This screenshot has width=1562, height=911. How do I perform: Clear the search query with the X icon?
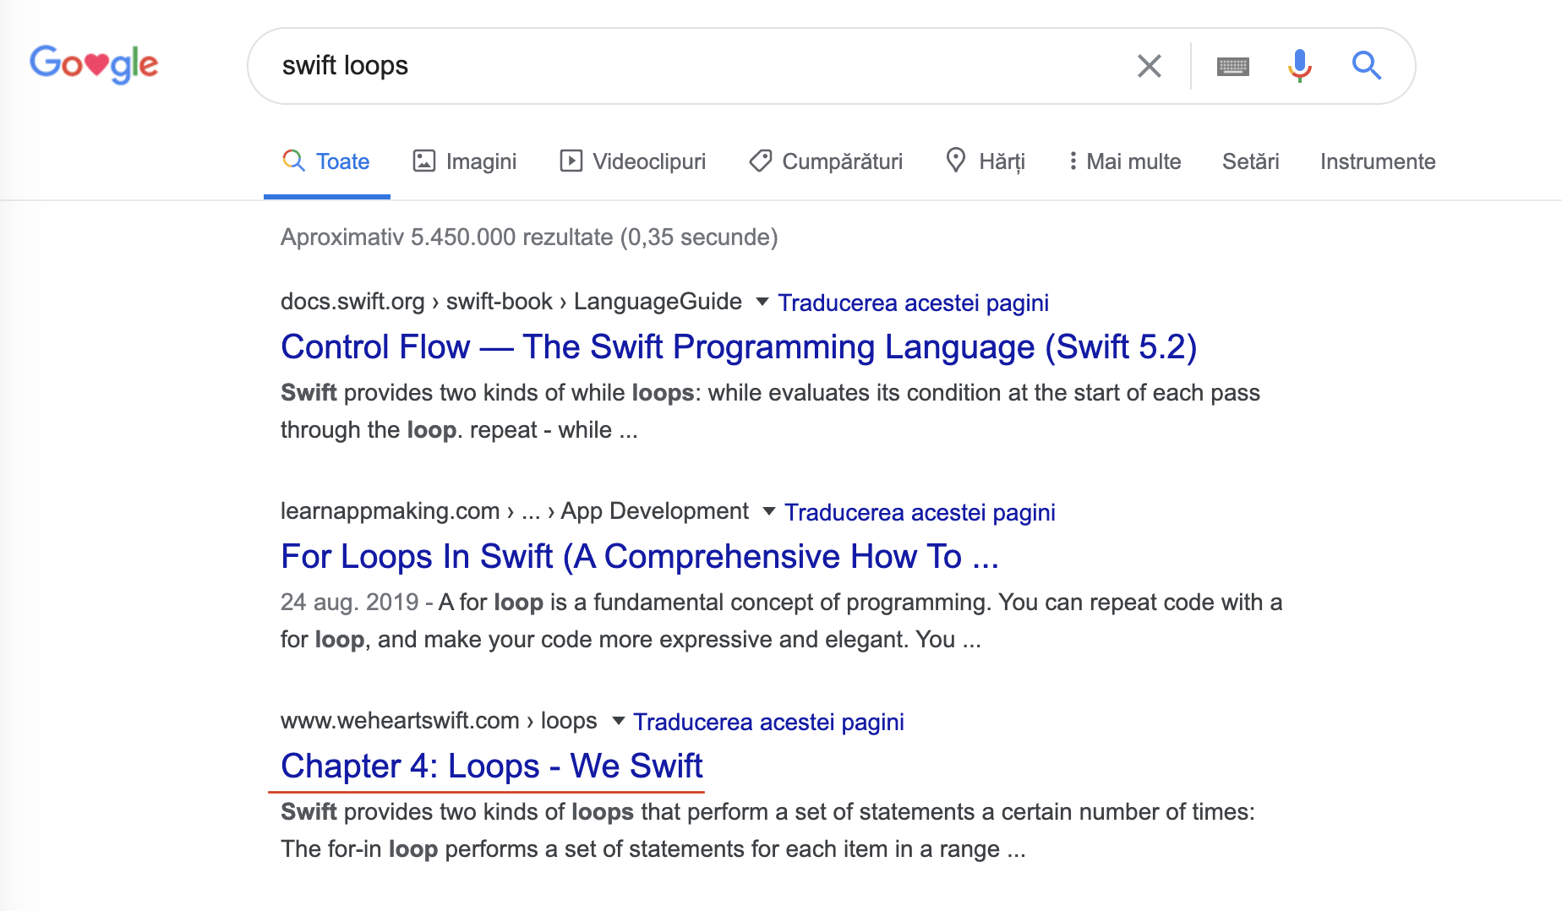[x=1150, y=66]
